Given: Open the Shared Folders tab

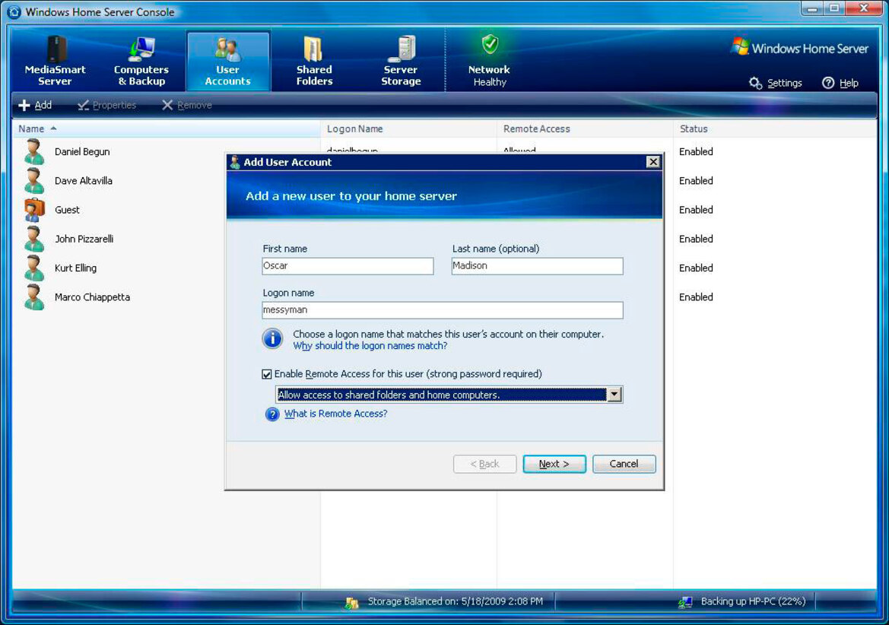Looking at the screenshot, I should pos(314,61).
